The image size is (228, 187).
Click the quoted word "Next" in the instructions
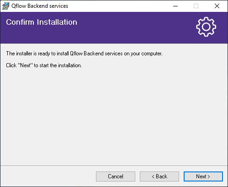coord(26,65)
